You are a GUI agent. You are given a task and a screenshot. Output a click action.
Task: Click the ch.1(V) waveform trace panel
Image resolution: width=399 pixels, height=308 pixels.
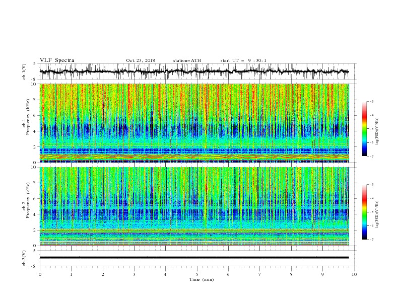click(x=198, y=71)
